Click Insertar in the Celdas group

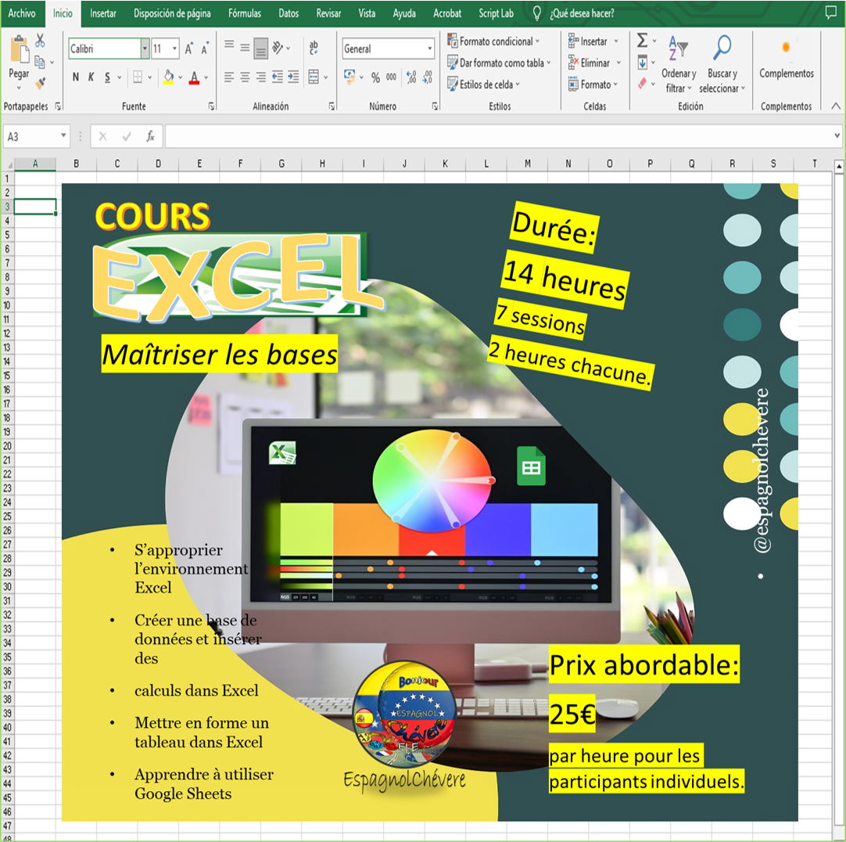[593, 41]
